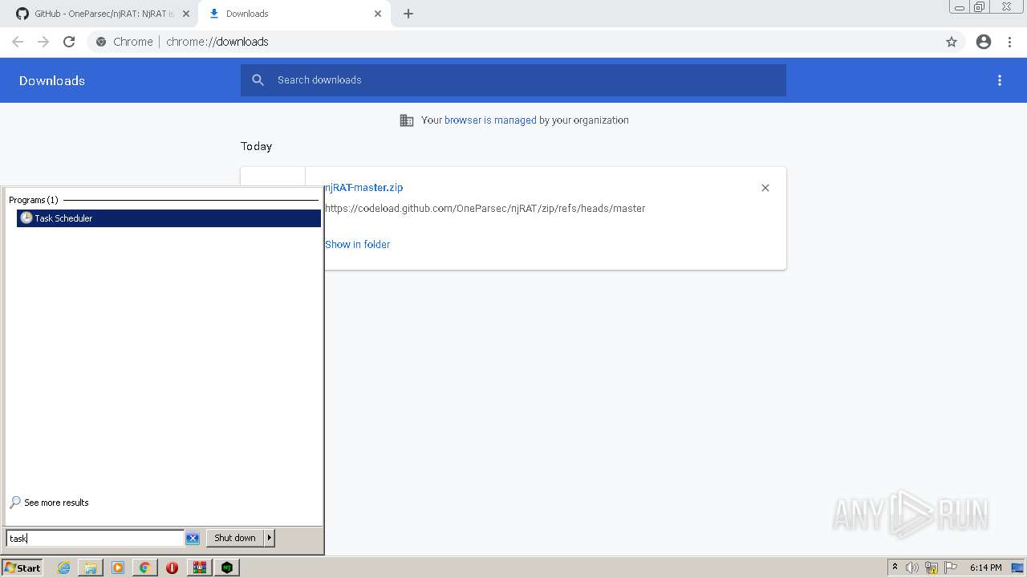Viewport: 1027px width, 578px height.
Task: Open a new tab with plus button
Action: (x=408, y=14)
